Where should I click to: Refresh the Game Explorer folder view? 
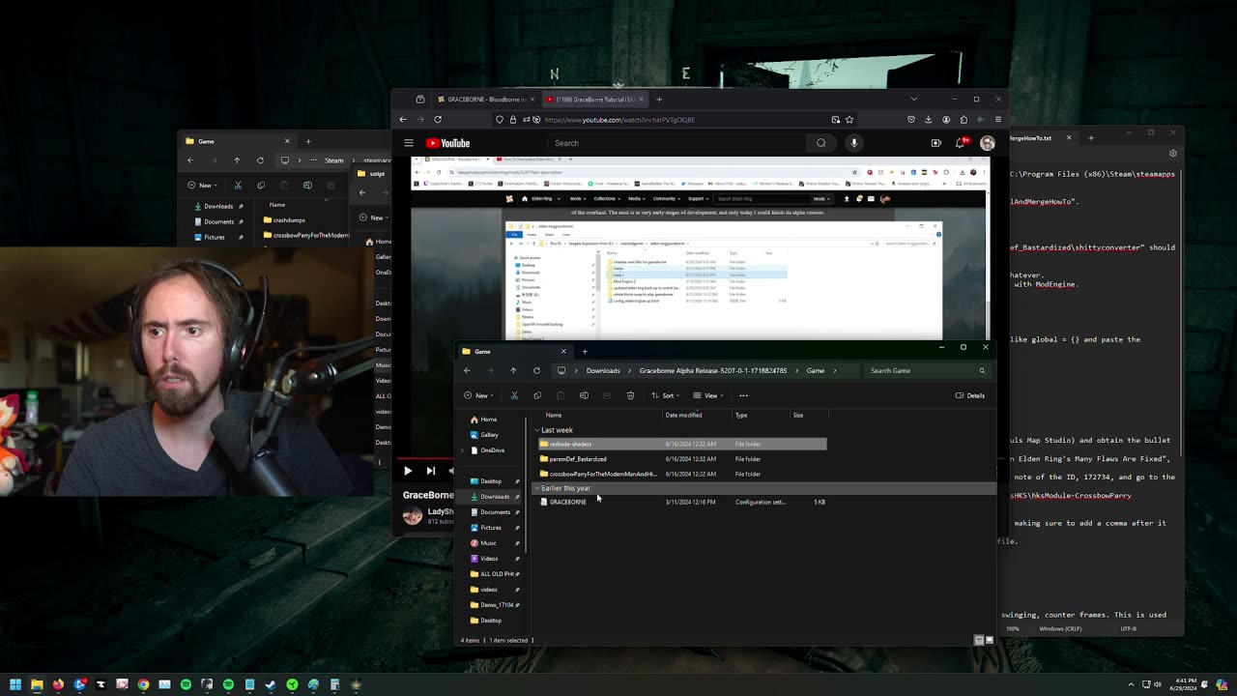536,370
